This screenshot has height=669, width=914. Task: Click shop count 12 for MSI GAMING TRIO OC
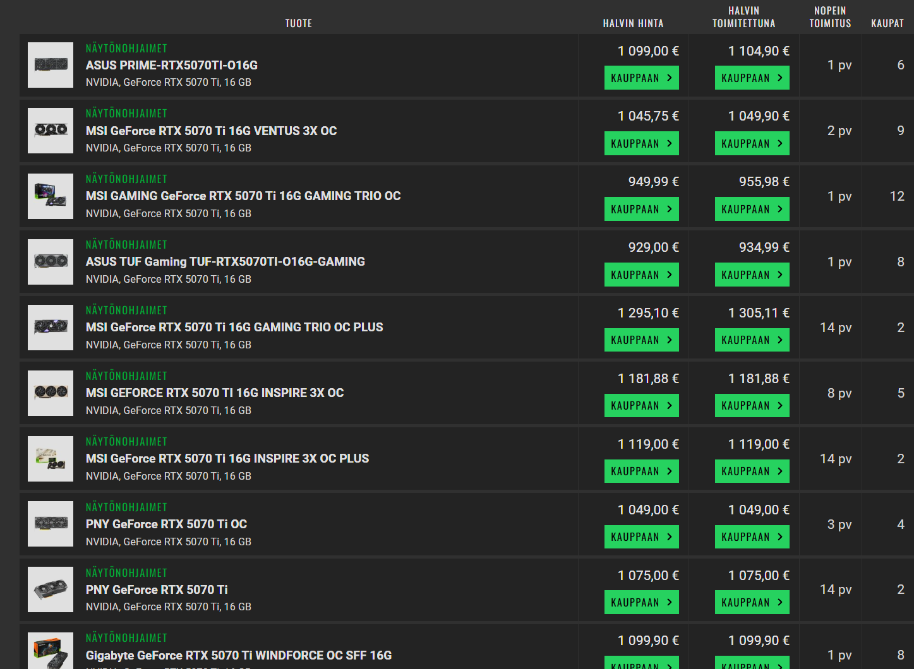coord(897,196)
